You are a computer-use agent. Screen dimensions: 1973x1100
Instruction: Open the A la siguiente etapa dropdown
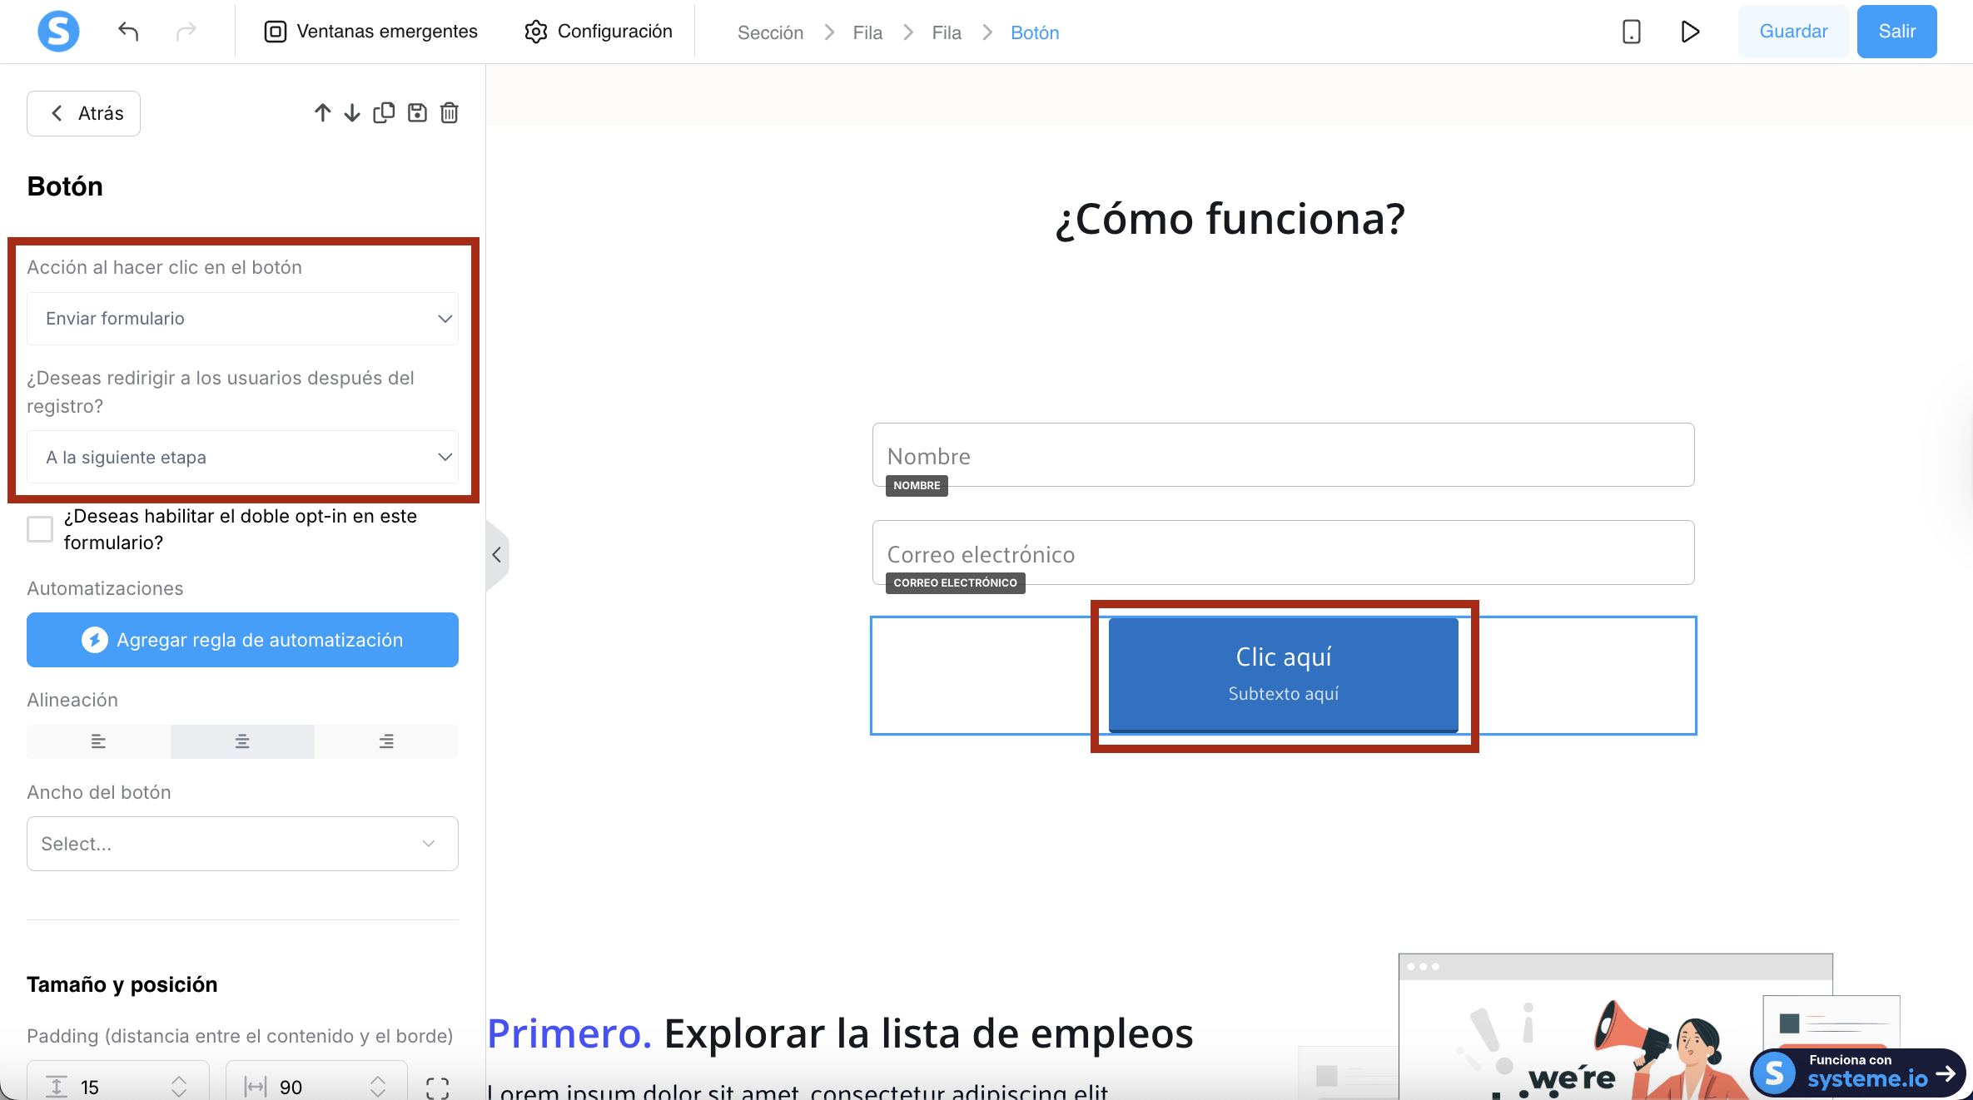(242, 457)
